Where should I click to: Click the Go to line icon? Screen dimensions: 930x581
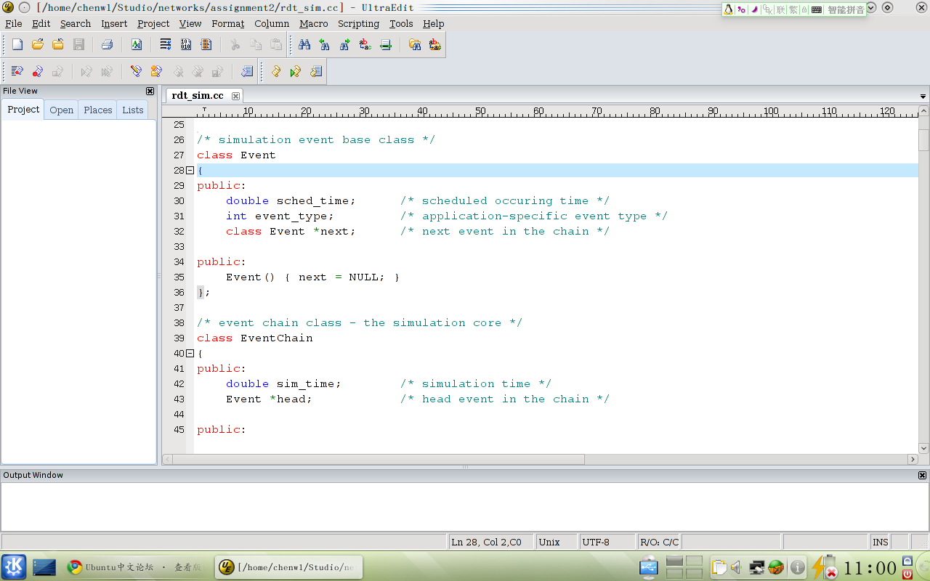(386, 44)
